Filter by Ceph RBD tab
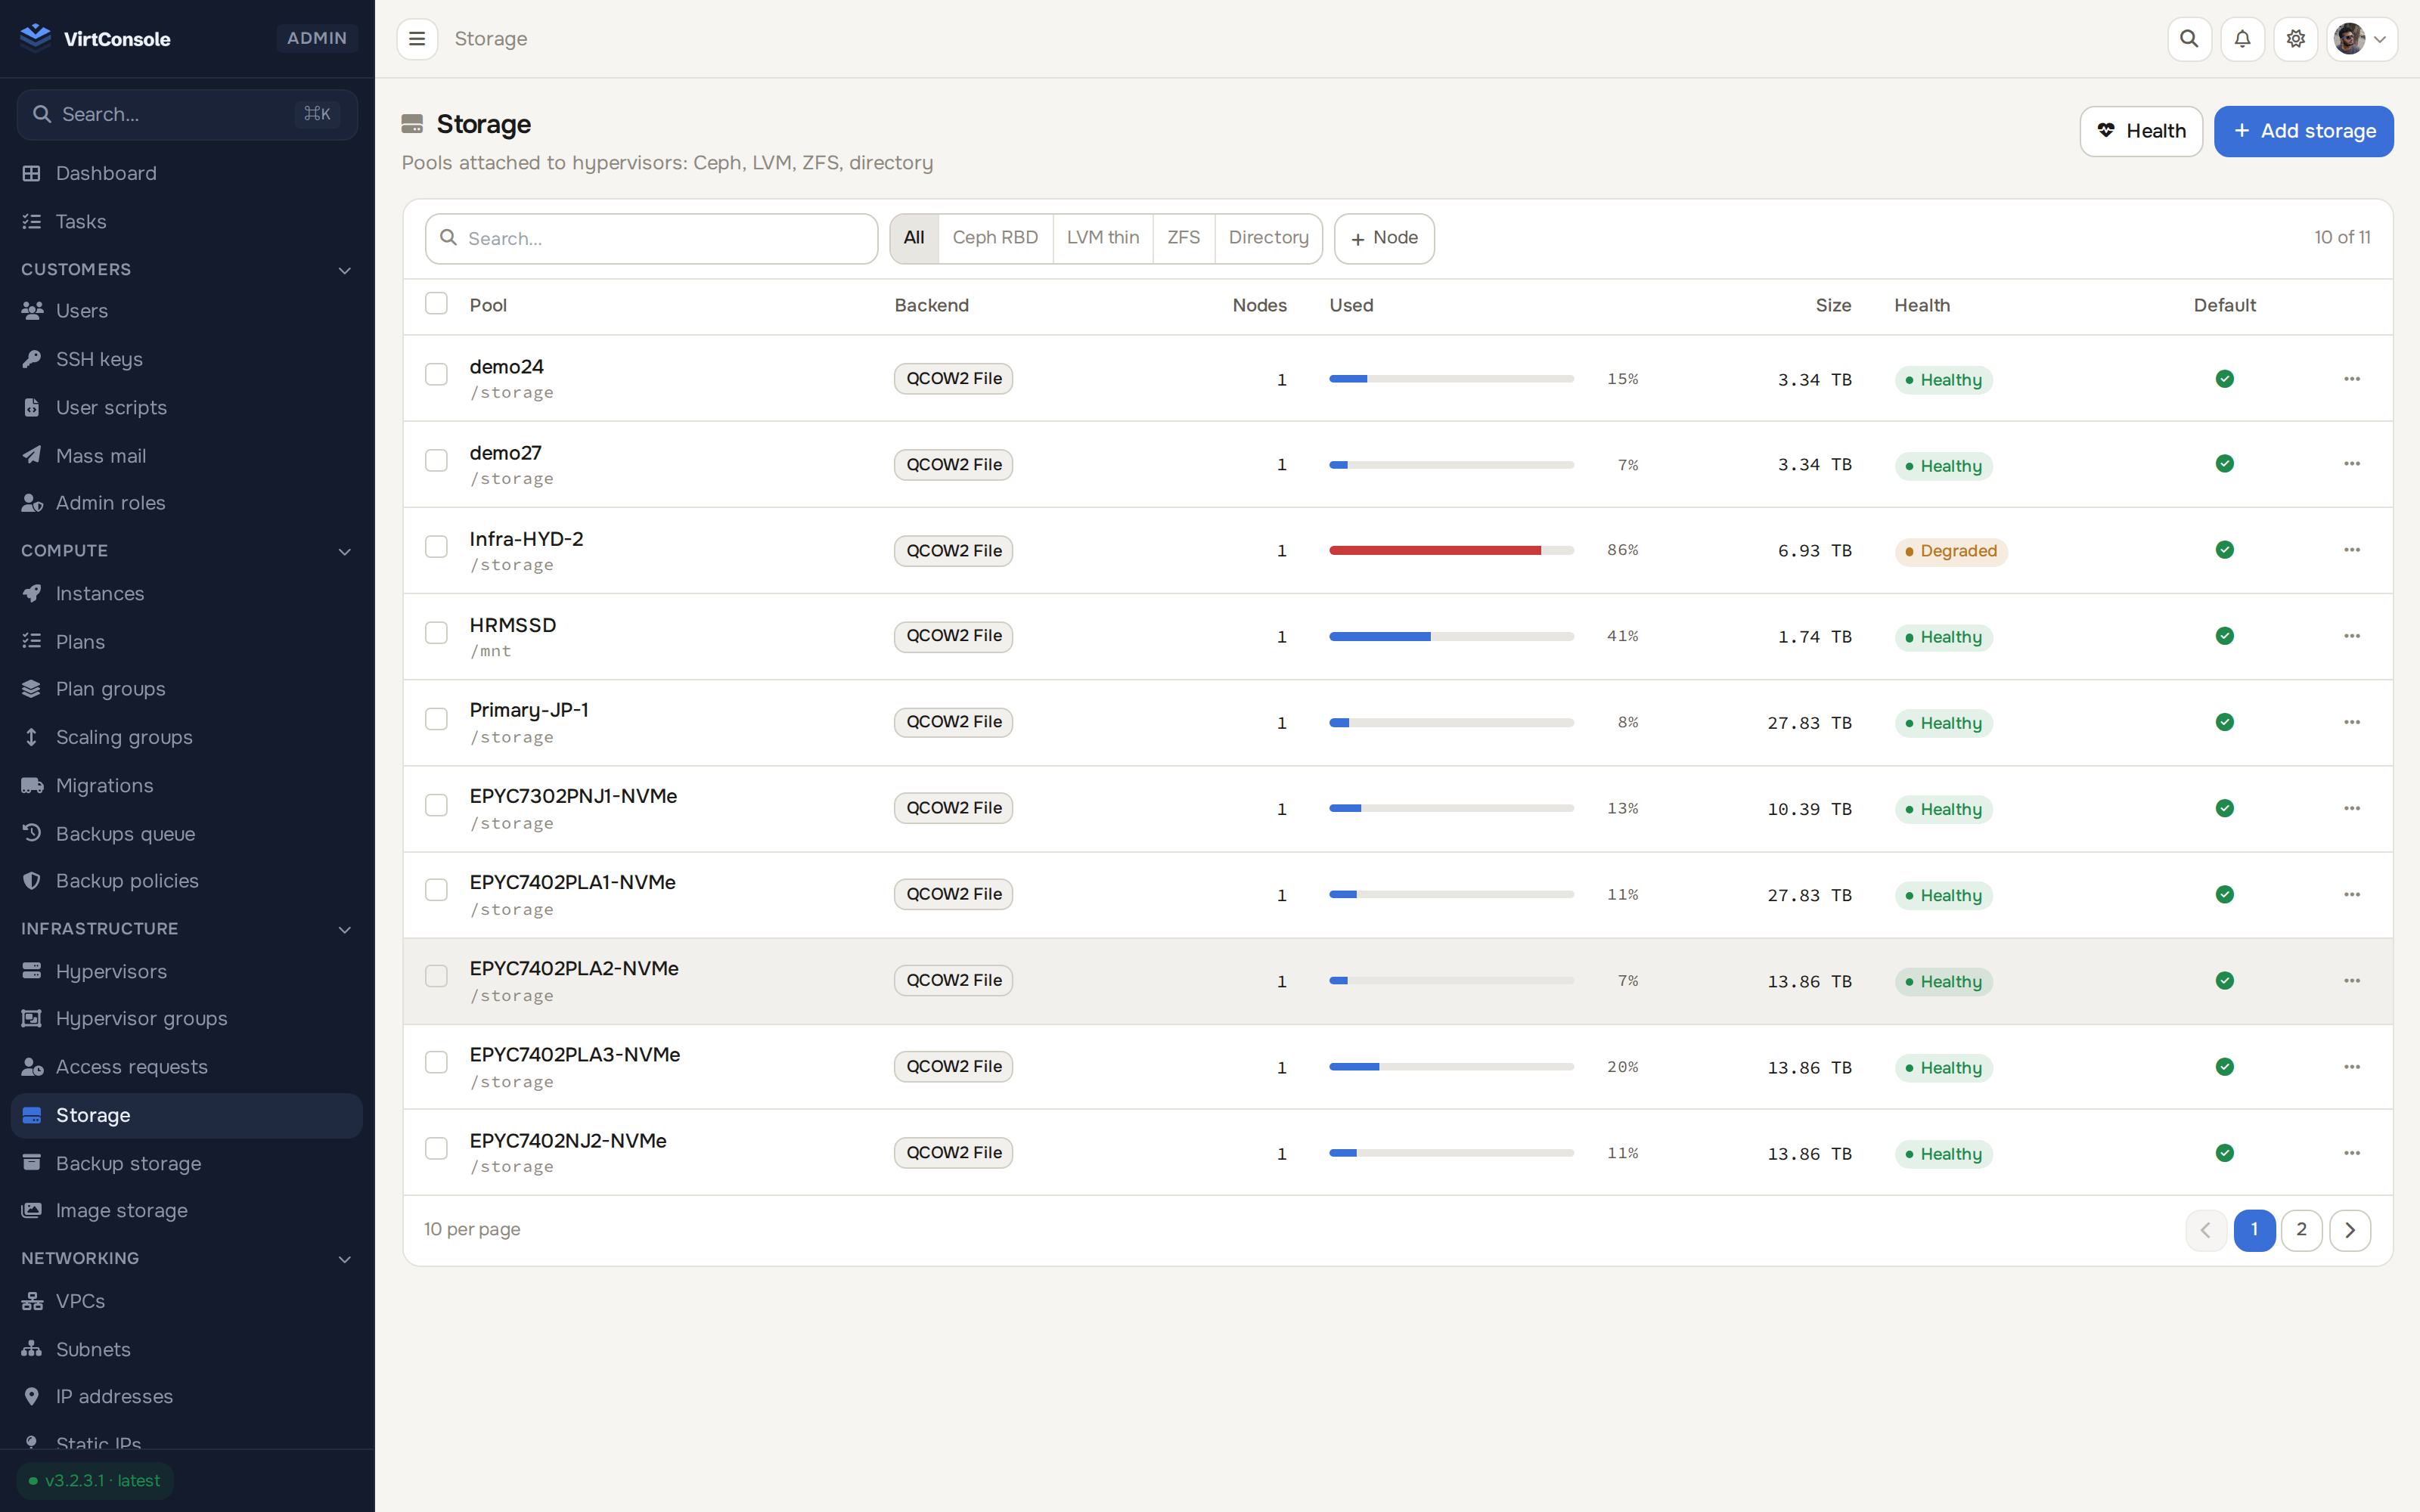This screenshot has height=1512, width=2420. pos(995,238)
